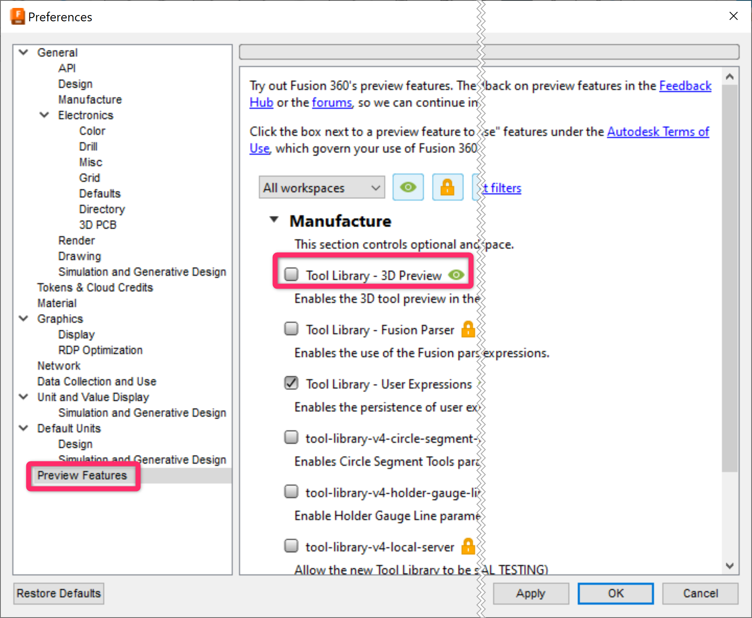
Task: Select Data Collection and Use
Action: click(97, 381)
